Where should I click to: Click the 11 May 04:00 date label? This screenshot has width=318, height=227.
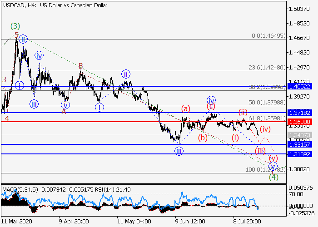click(134, 222)
